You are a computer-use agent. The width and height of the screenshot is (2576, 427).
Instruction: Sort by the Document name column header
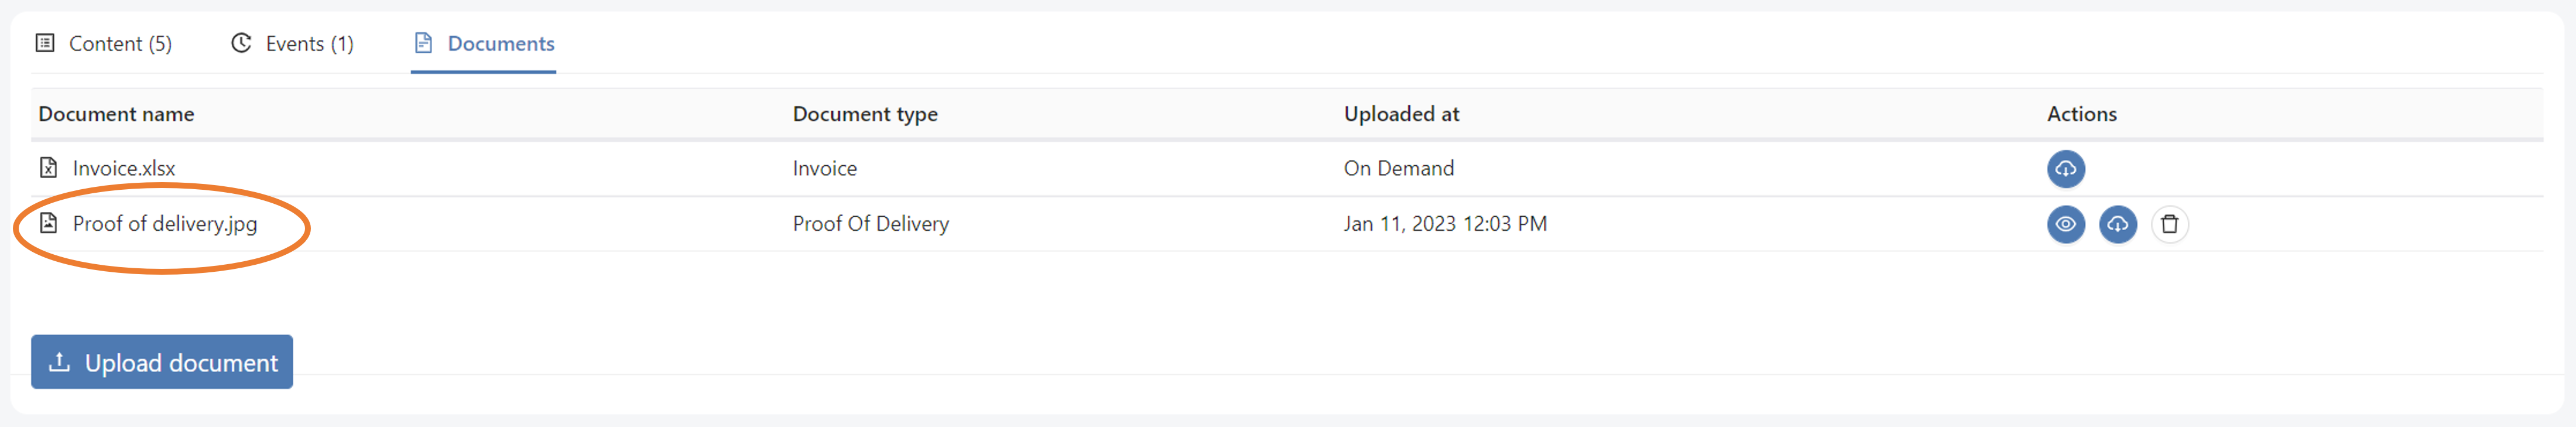point(116,114)
